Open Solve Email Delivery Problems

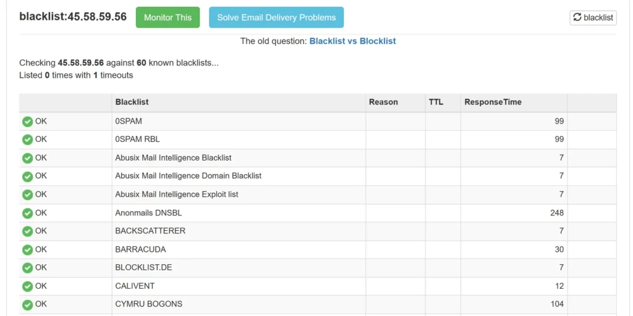(x=276, y=17)
